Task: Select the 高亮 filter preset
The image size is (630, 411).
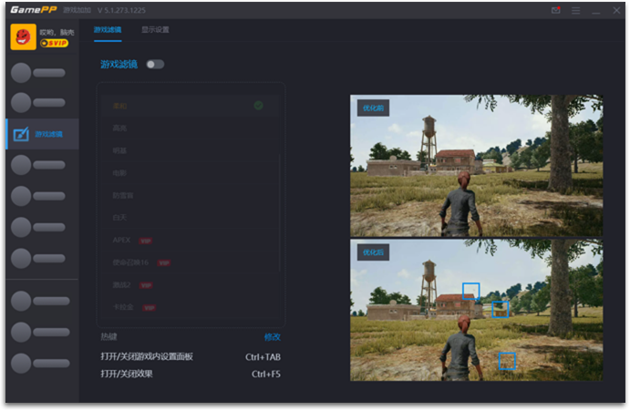Action: [x=190, y=128]
